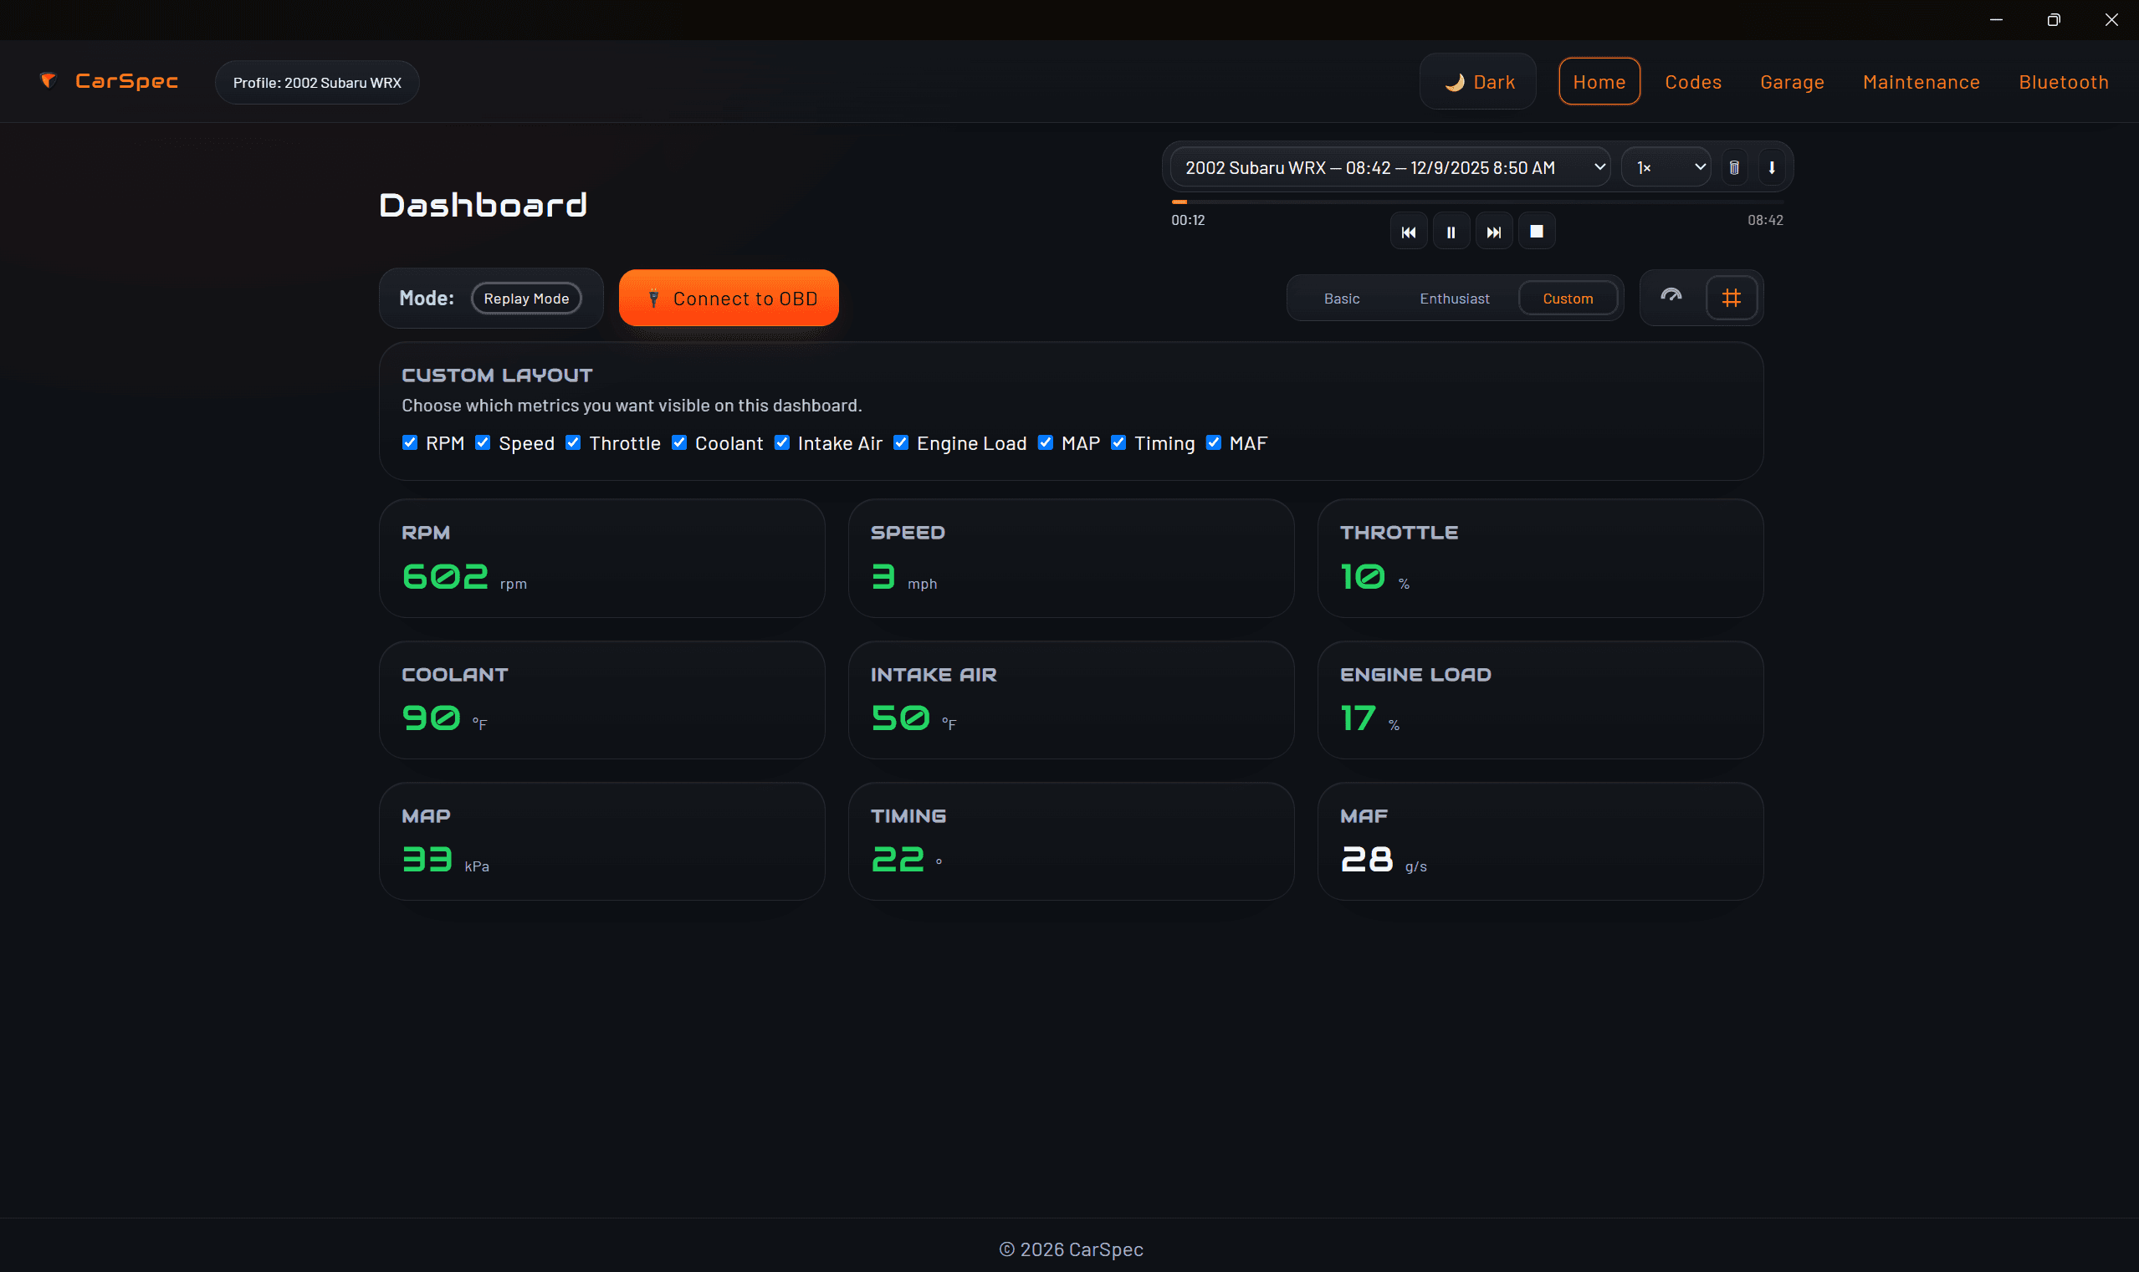Image resolution: width=2139 pixels, height=1272 pixels.
Task: Click the Engine Load metric card
Action: 1541,700
